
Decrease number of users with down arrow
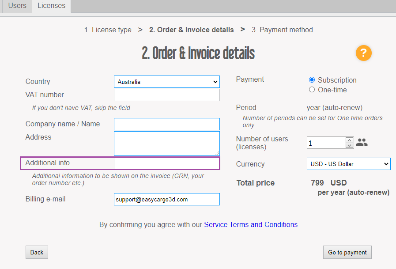pos(349,145)
